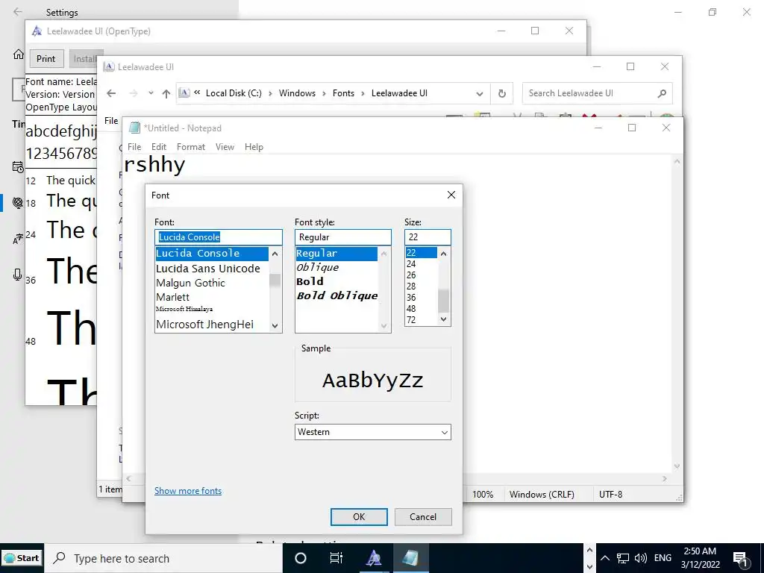Viewport: 764px width, 573px height.
Task: Click in the Font name input field
Action: tap(219, 237)
